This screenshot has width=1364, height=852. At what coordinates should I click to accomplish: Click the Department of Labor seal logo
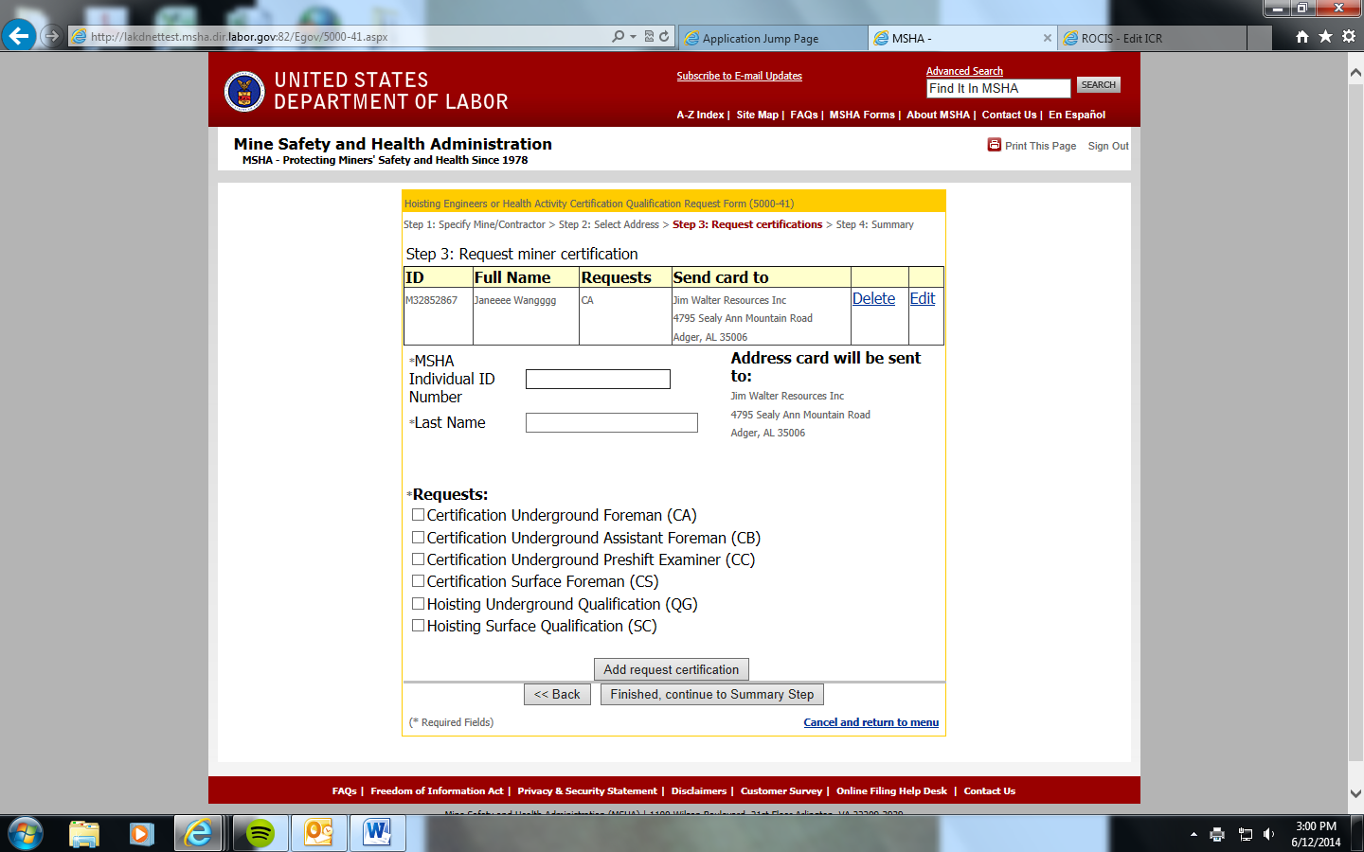click(244, 91)
